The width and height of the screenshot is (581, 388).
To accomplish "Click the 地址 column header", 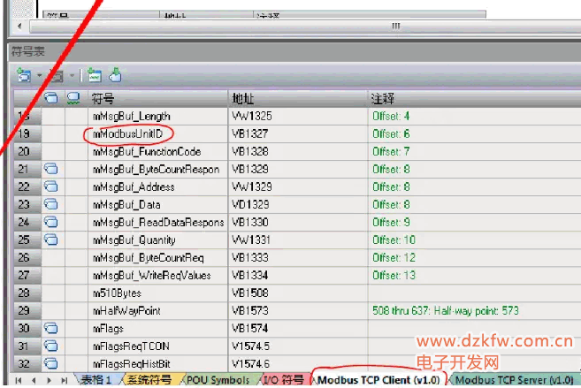I will 297,97.
